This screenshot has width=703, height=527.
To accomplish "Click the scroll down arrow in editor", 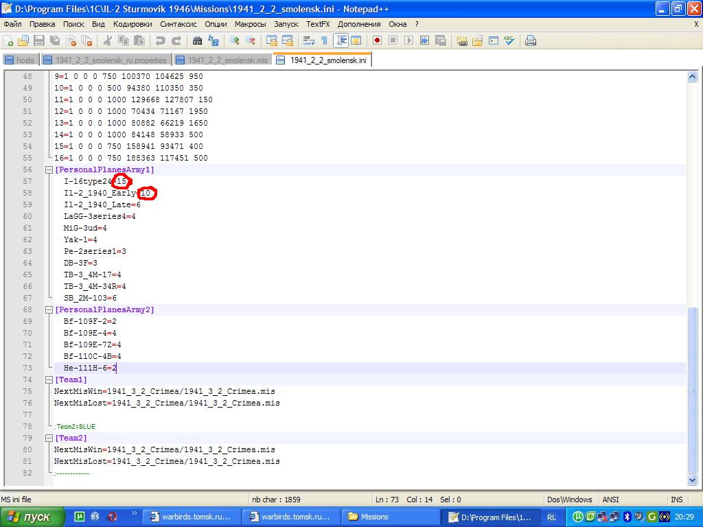I will [692, 480].
